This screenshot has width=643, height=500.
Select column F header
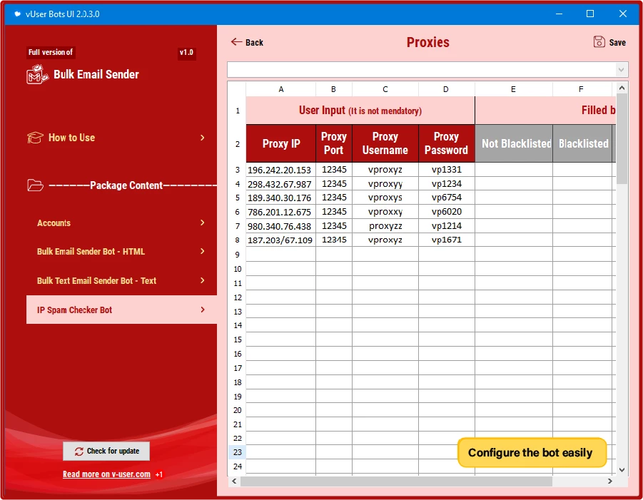tap(582, 89)
